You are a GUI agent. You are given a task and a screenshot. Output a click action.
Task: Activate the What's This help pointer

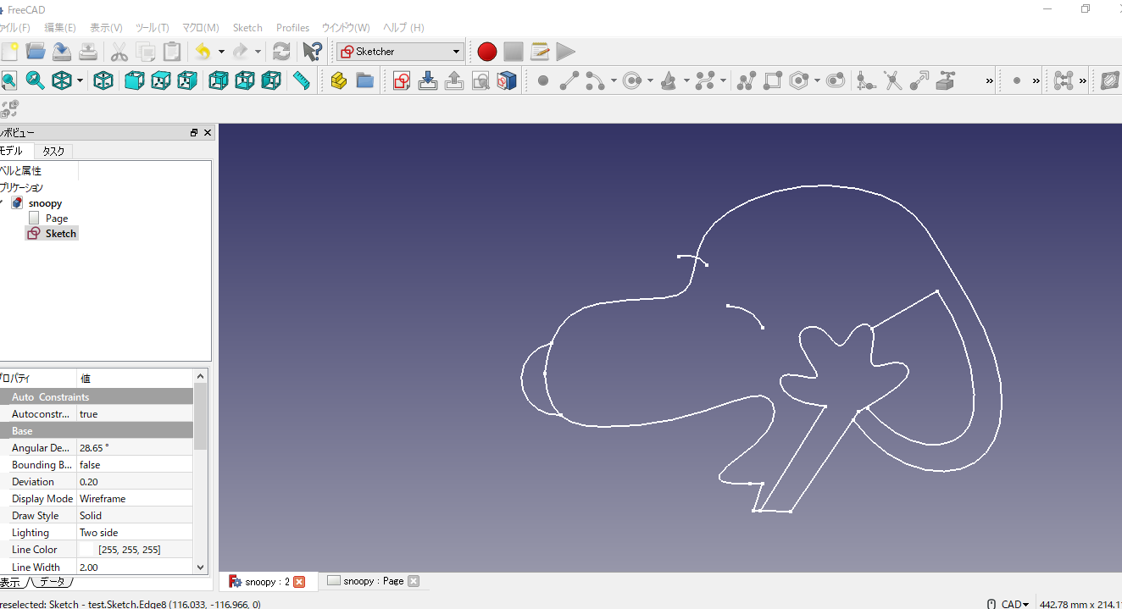[x=312, y=52]
